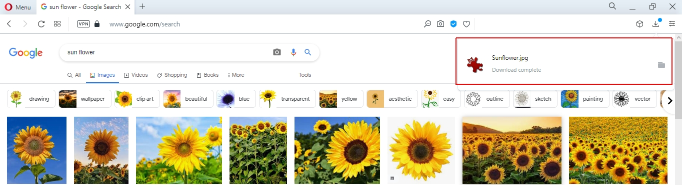This screenshot has width=682, height=185.
Task: Filter by the sketch chip
Action: tap(535, 99)
